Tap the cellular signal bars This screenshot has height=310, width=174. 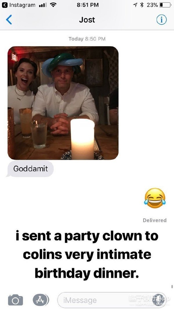click(43, 5)
